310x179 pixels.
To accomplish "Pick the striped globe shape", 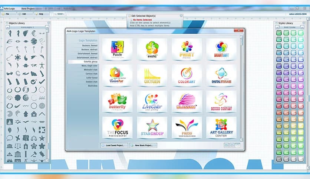I will pos(34,41).
